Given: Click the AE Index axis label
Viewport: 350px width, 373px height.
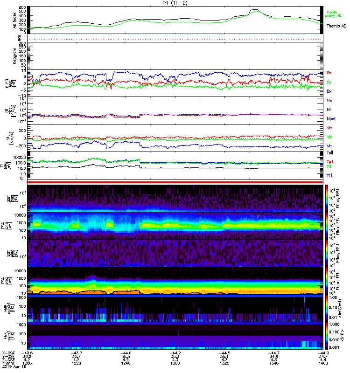Looking at the screenshot, I should tap(15, 21).
